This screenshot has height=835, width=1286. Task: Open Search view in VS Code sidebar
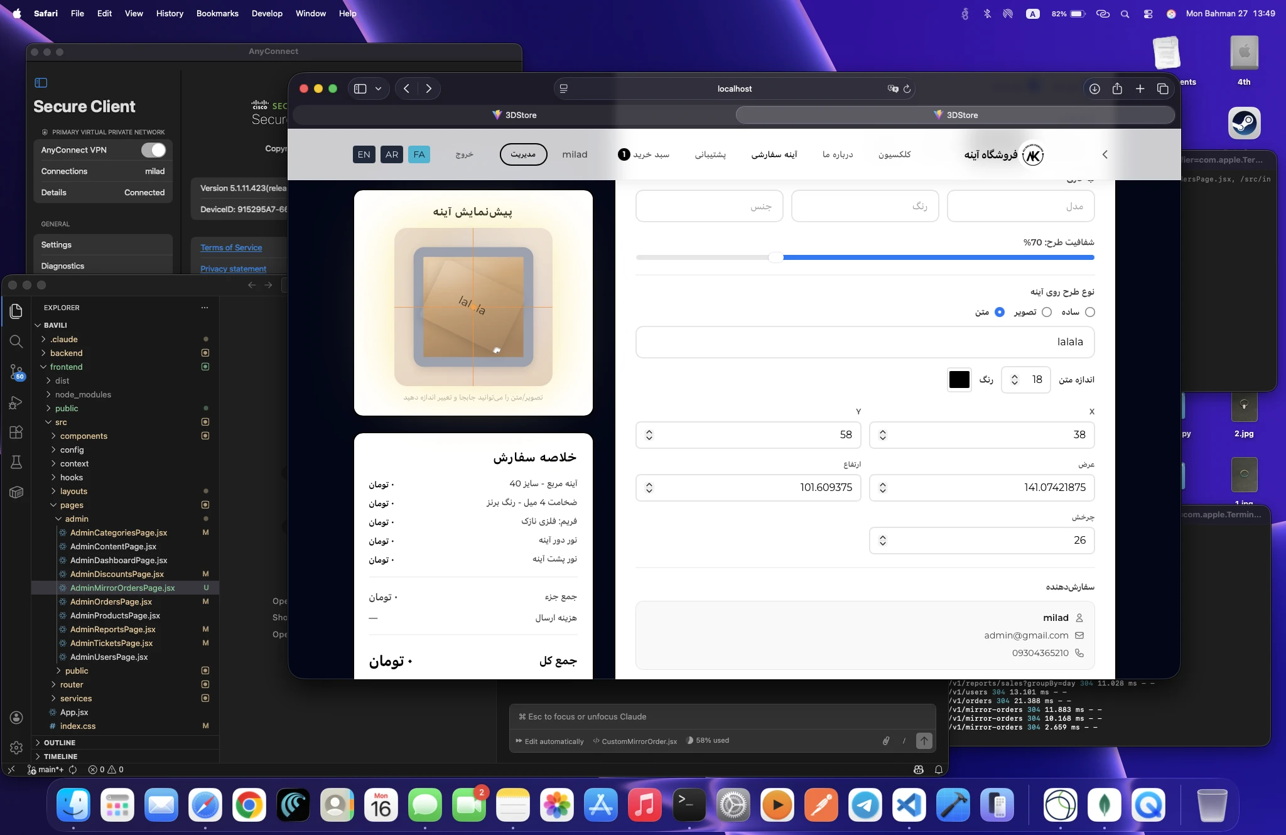[16, 341]
